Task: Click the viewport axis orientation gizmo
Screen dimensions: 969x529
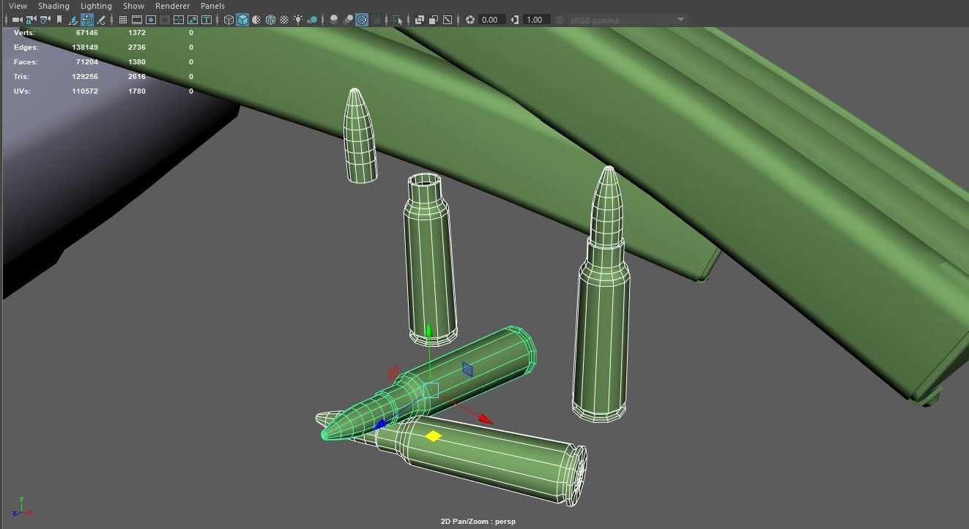Action: [x=22, y=506]
